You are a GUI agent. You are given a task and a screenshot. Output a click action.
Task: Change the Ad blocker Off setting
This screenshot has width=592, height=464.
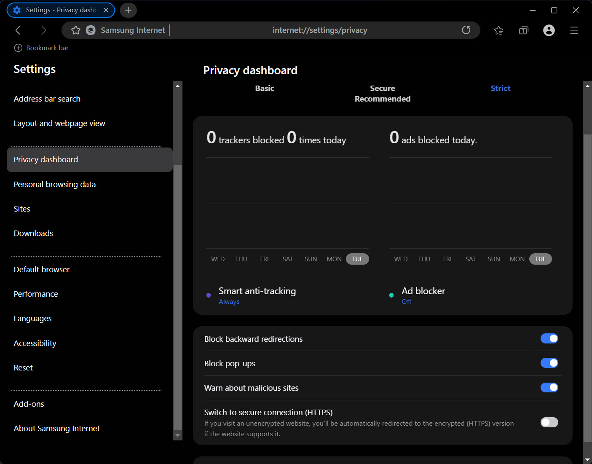click(x=406, y=302)
